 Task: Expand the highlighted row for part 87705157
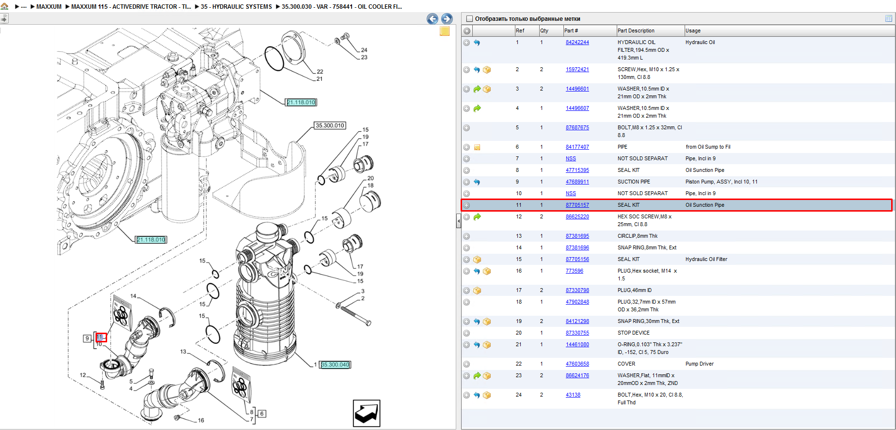tap(466, 205)
